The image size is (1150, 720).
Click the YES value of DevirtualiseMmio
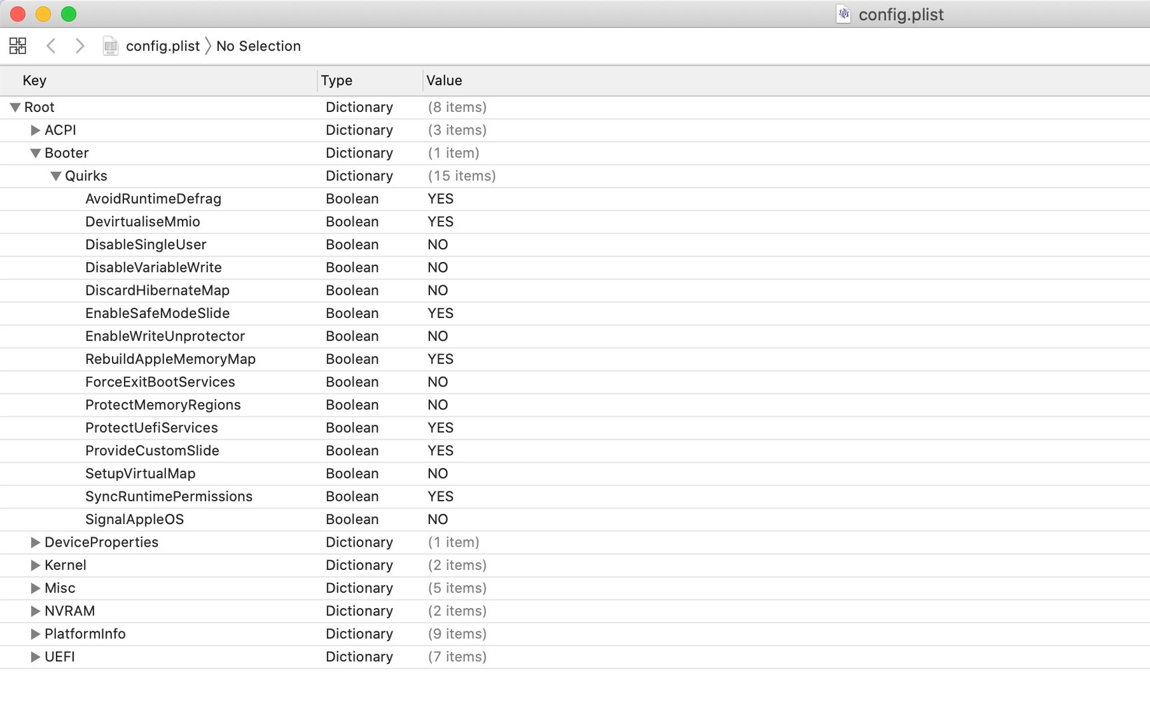coord(441,221)
